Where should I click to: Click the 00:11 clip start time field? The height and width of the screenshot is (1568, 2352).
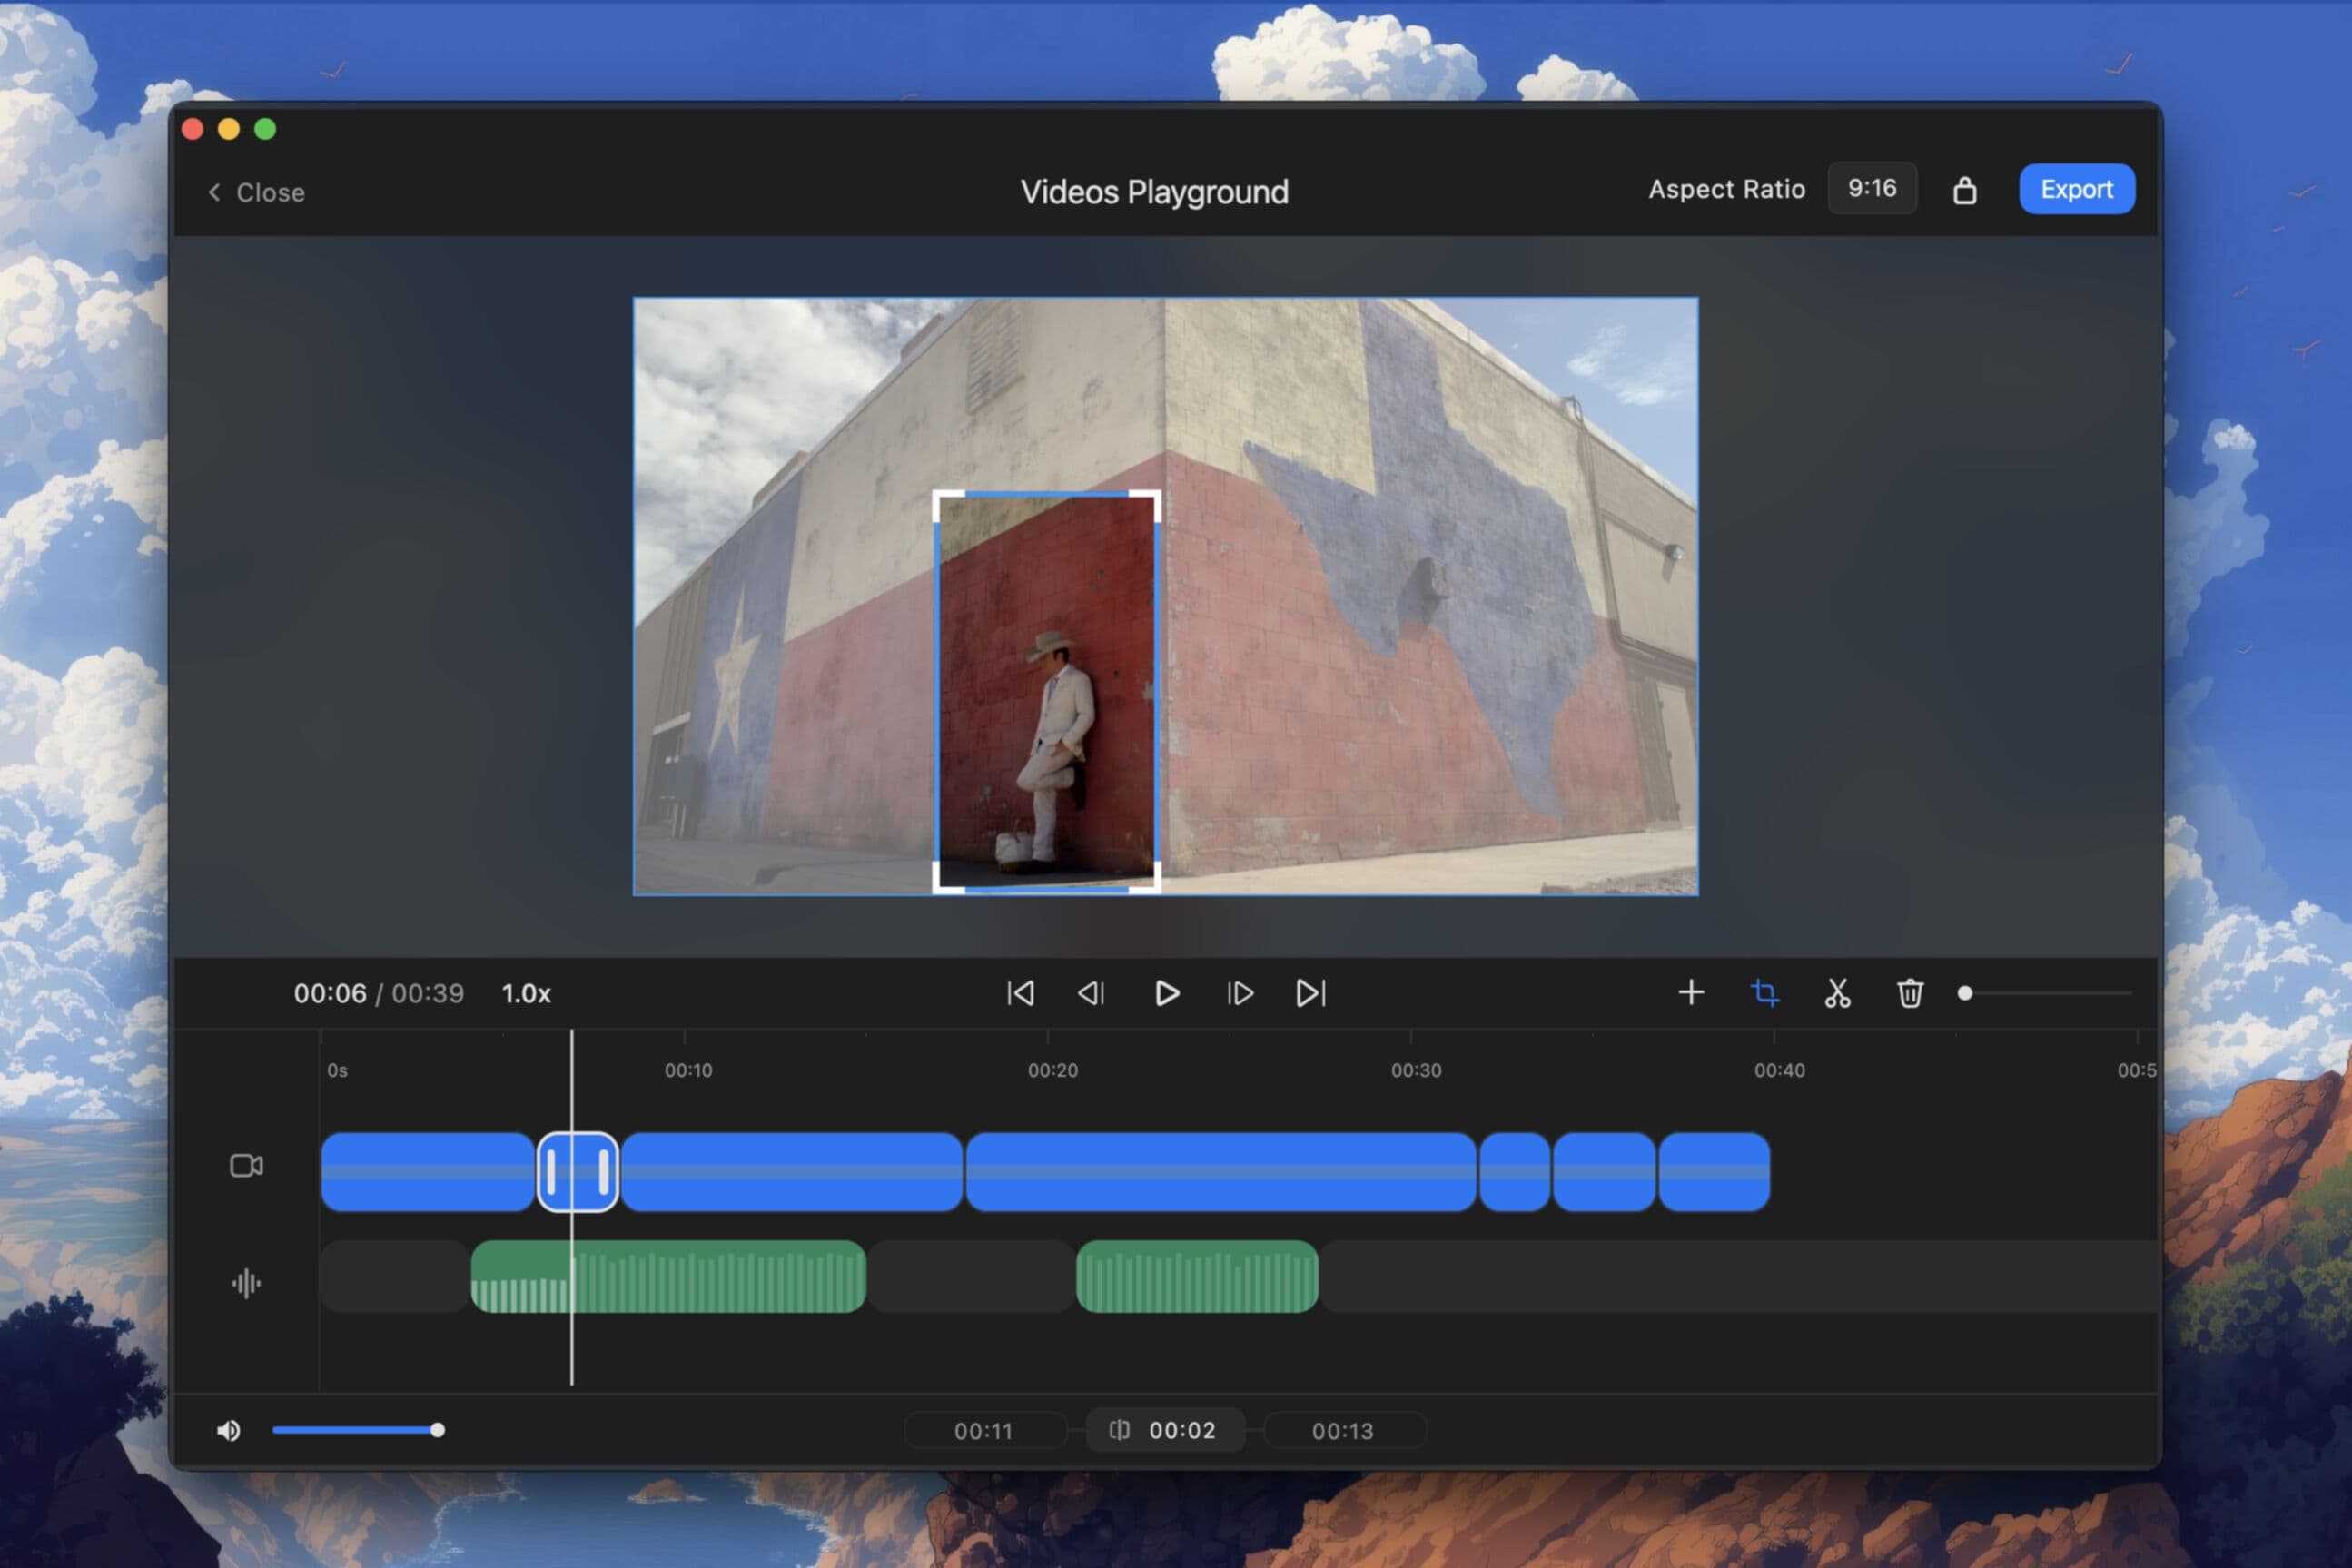point(984,1431)
